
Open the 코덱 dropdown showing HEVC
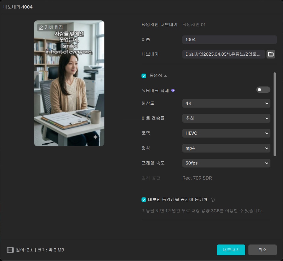click(226, 133)
